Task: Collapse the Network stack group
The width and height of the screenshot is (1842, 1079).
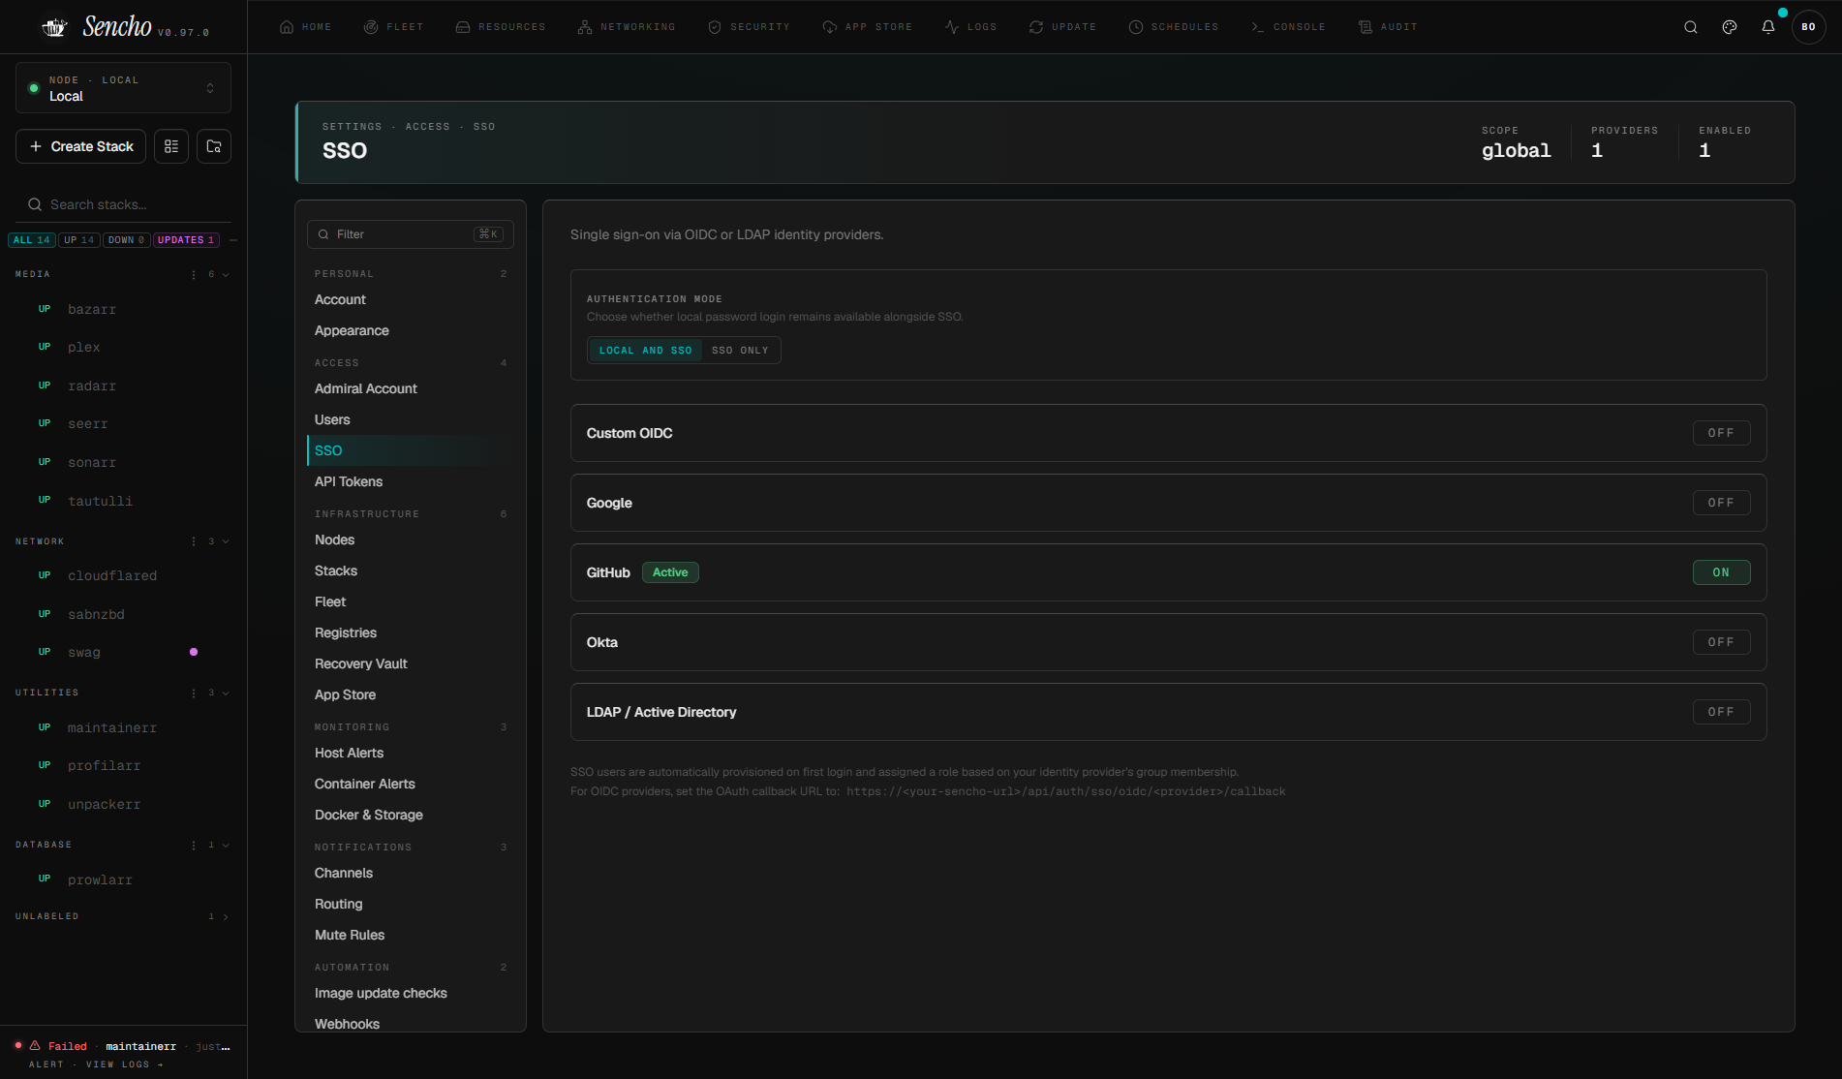Action: coord(226,541)
